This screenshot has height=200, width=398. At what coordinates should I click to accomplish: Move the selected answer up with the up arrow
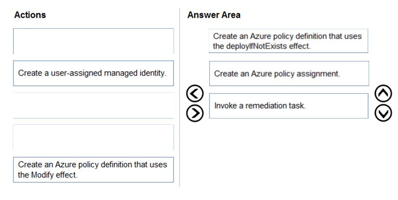tap(383, 94)
